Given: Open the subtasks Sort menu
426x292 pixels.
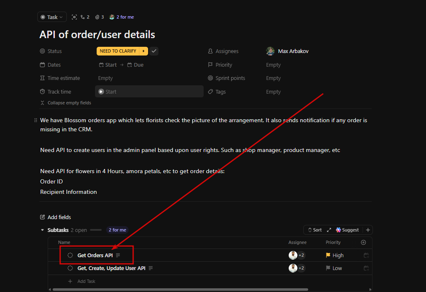Looking at the screenshot, I should tap(315, 230).
